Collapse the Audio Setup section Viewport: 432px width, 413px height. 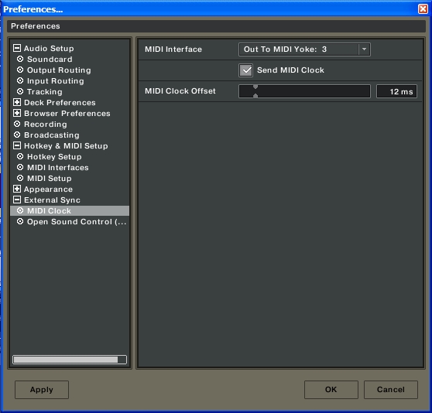click(x=17, y=48)
